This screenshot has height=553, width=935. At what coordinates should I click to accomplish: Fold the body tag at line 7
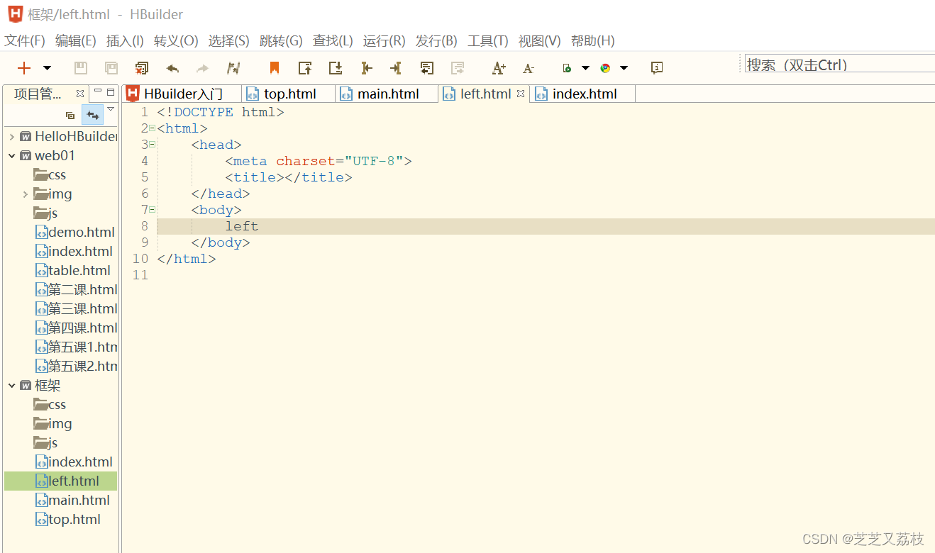coord(152,210)
